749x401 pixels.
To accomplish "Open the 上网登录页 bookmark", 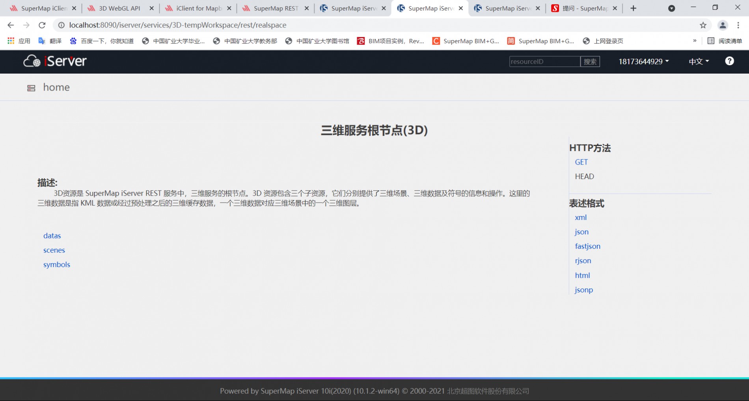I will 603,41.
